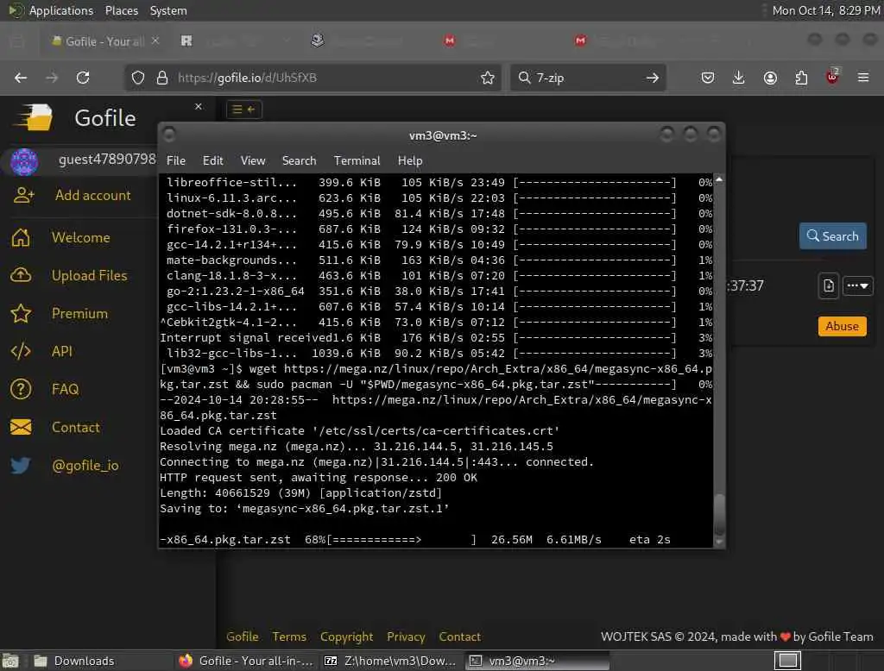This screenshot has width=884, height=671.
Task: Open the footer Copyright link
Action: point(347,637)
